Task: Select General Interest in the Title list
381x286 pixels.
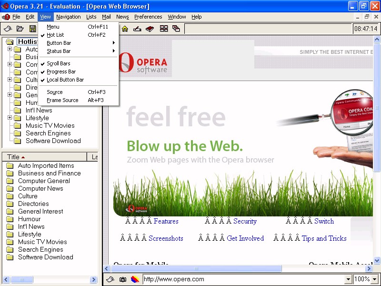Action: (40, 211)
